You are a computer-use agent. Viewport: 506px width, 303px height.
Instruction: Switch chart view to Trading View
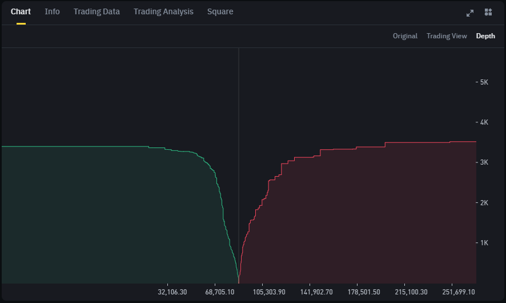tap(447, 36)
